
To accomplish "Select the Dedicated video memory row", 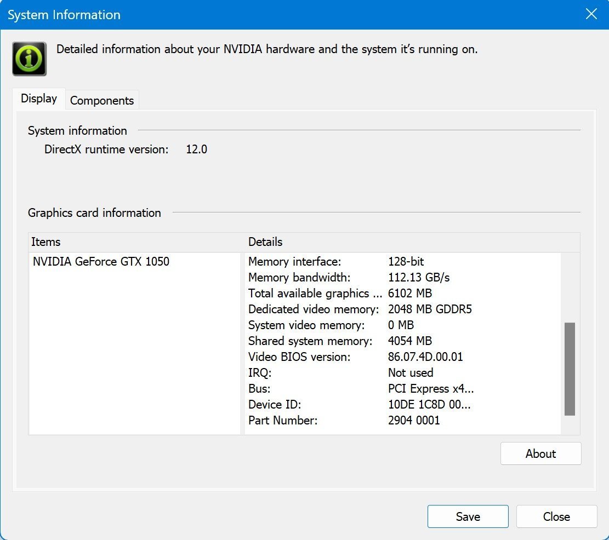I will click(402, 309).
